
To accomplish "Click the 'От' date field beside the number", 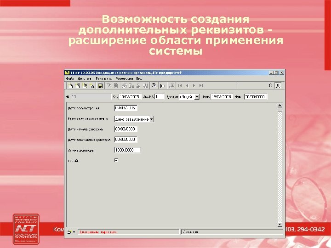I will [x=130, y=97].
